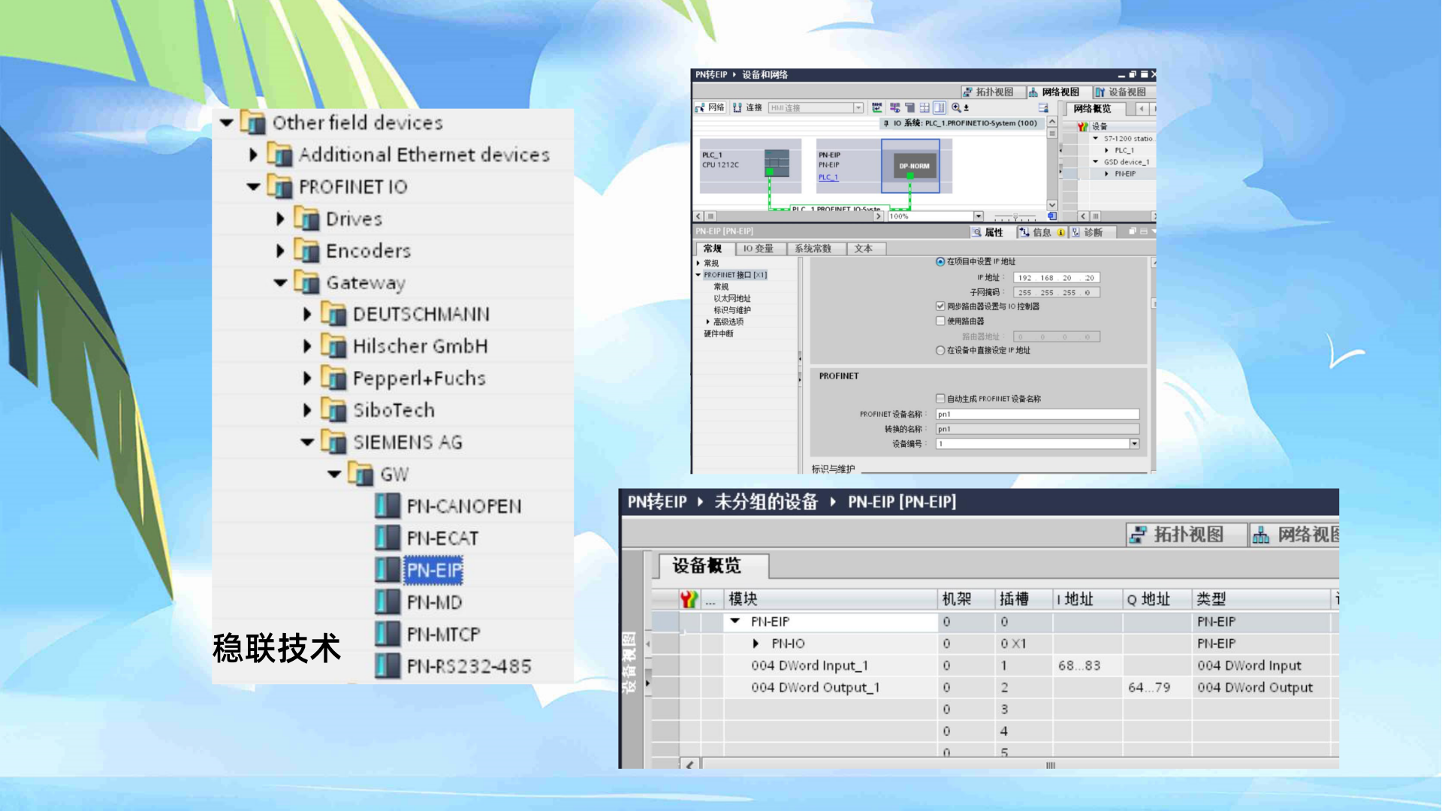Click the Network (网络) button icon

pyautogui.click(x=700, y=107)
